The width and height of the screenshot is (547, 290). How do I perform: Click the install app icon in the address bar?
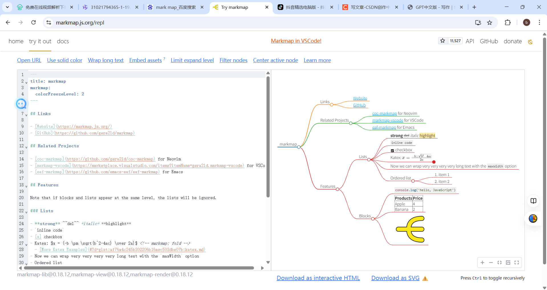478,23
